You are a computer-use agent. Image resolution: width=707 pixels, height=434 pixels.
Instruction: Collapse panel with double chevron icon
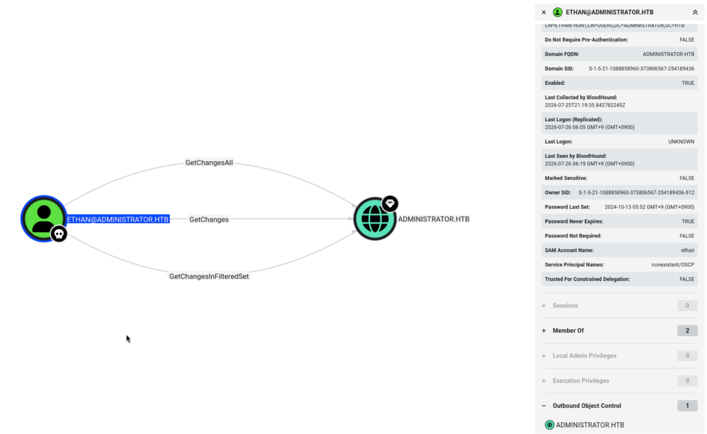pos(695,12)
